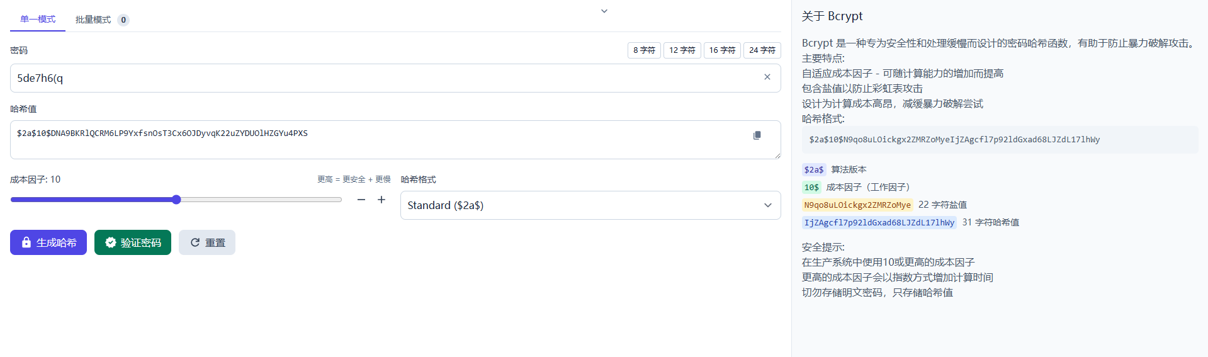This screenshot has width=1208, height=357.
Task: Copy the generated hash value
Action: tap(757, 135)
